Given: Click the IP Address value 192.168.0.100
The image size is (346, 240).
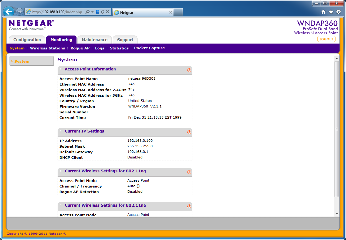Looking at the screenshot, I should [140, 141].
